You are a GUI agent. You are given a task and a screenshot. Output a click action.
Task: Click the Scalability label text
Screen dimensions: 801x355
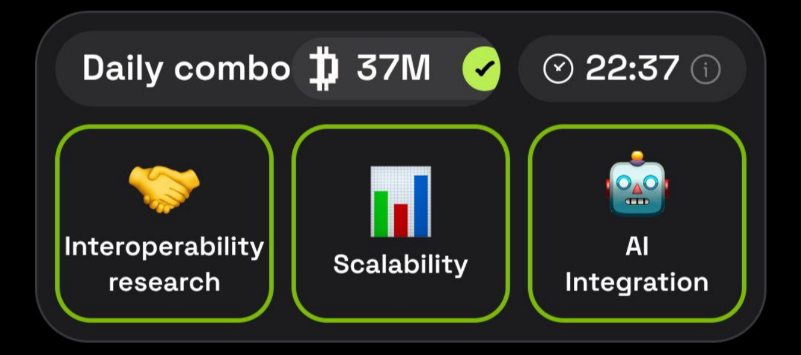(400, 264)
